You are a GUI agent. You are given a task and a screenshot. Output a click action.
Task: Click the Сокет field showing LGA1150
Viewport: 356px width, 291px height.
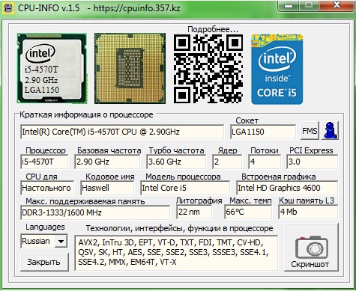click(263, 132)
